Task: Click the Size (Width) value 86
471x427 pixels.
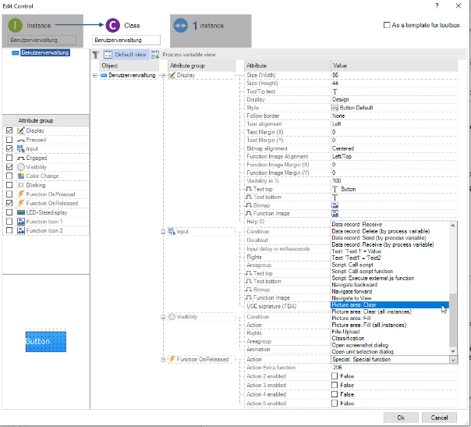Action: 335,75
